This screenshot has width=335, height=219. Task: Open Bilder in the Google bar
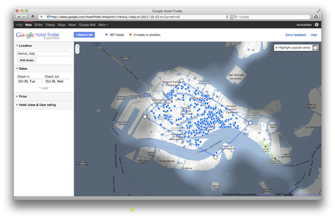[39, 25]
